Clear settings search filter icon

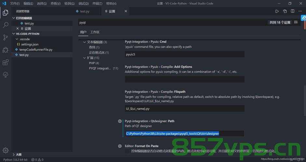296,22
